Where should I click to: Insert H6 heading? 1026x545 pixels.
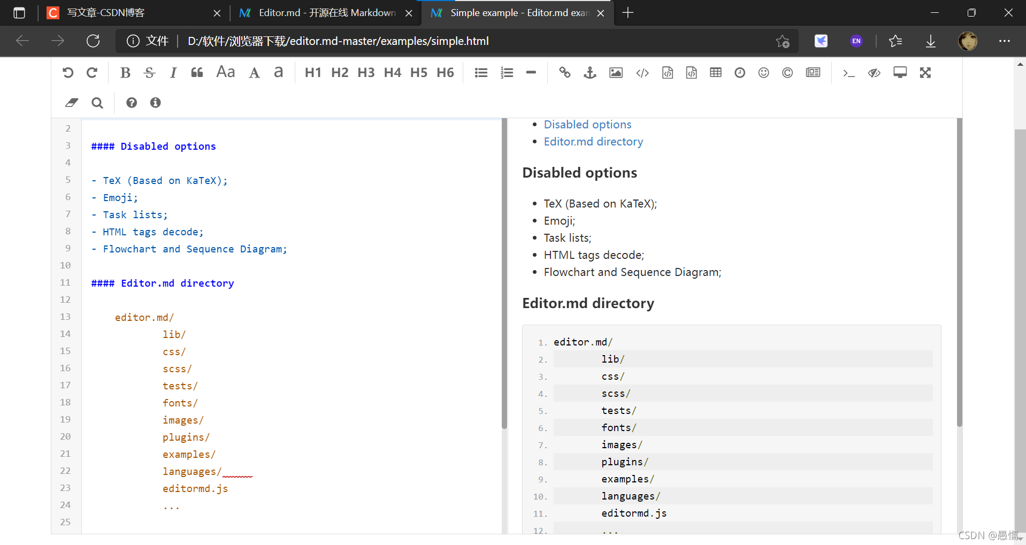coord(445,73)
